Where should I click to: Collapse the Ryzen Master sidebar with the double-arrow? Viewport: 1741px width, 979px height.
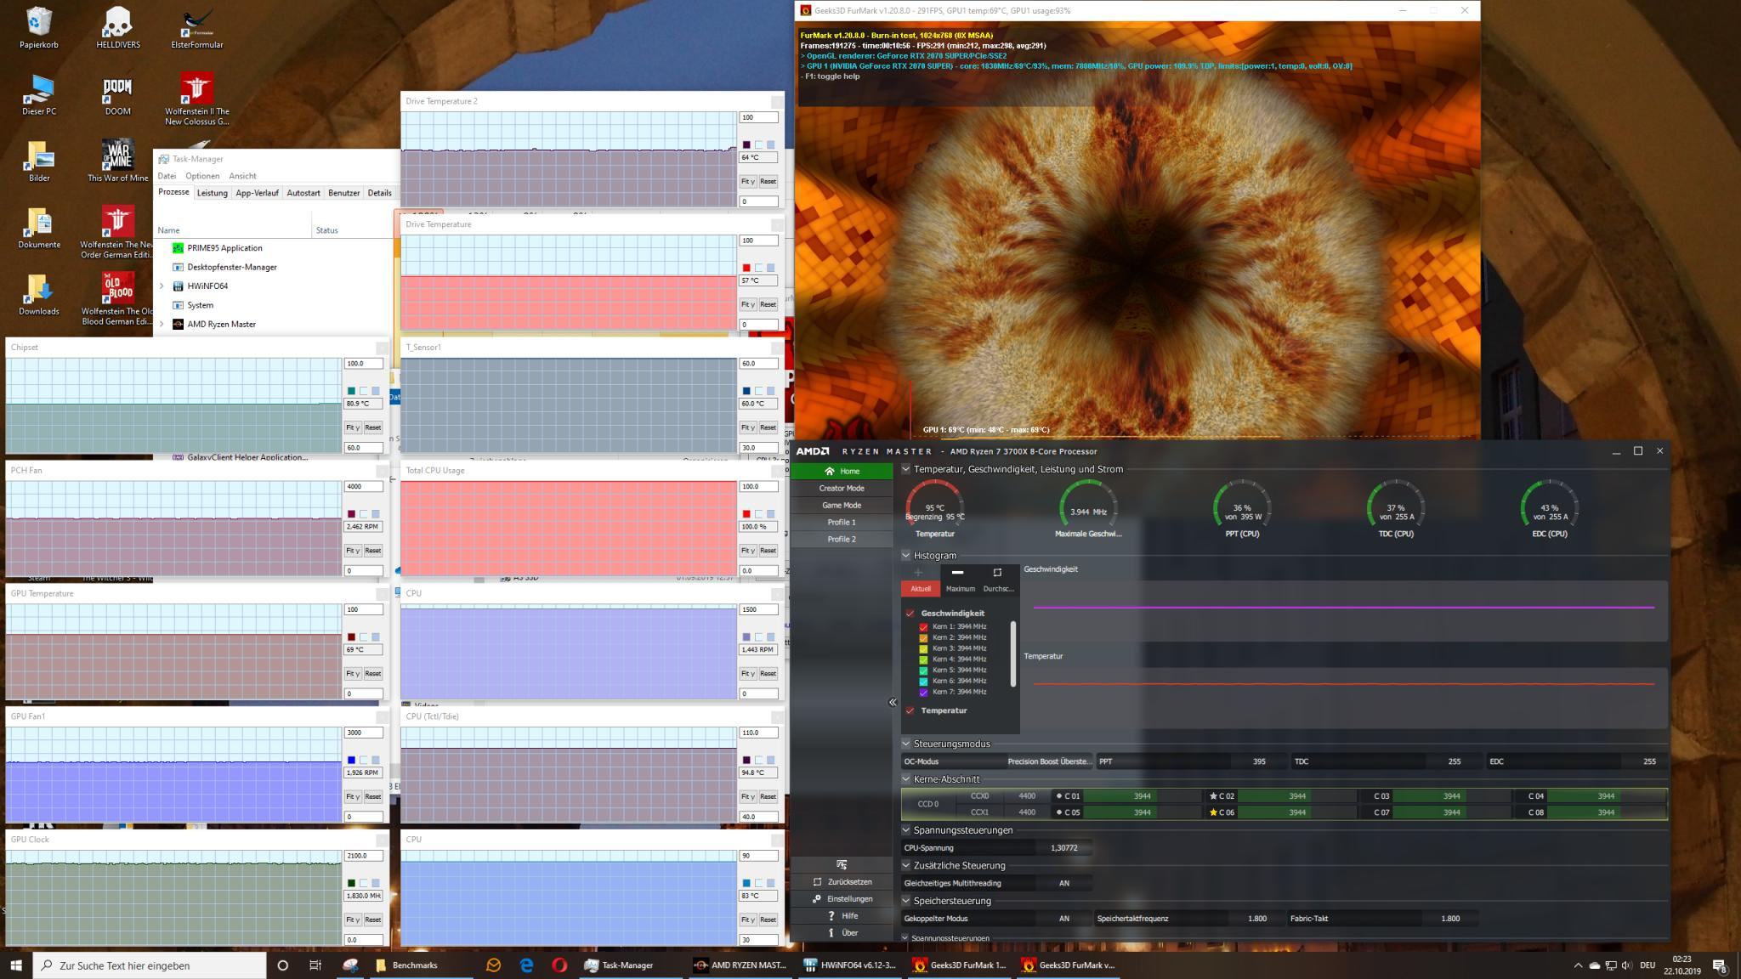[x=893, y=702]
